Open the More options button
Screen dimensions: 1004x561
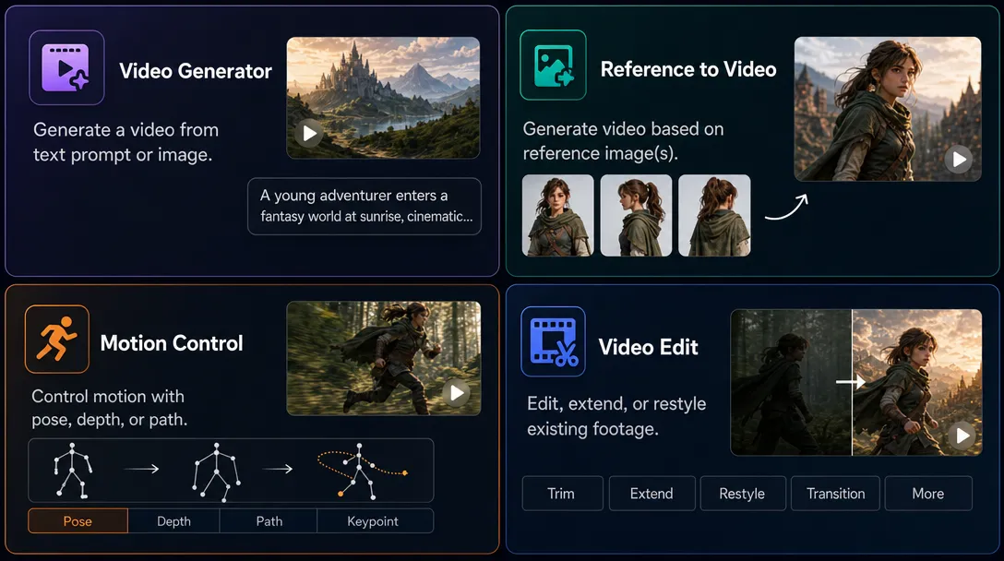click(928, 493)
